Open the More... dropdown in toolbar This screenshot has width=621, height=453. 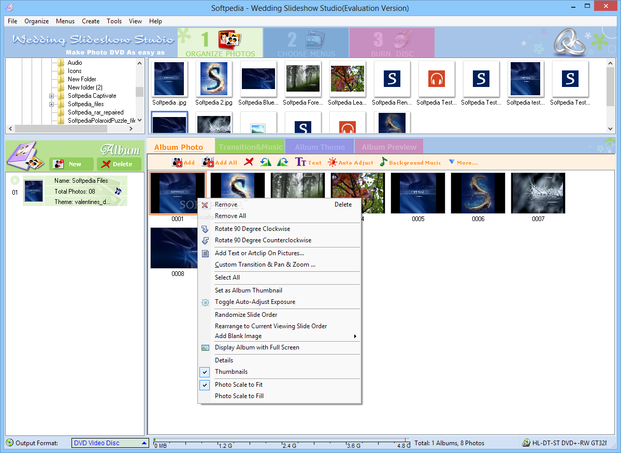(x=464, y=163)
